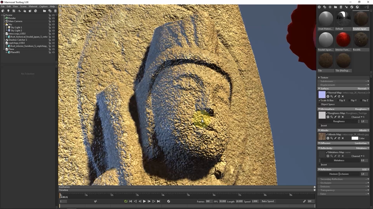Click the add turntable icon in scene toolbar
Image resolution: width=373 pixels, height=209 pixels.
pyautogui.click(x=24, y=11)
